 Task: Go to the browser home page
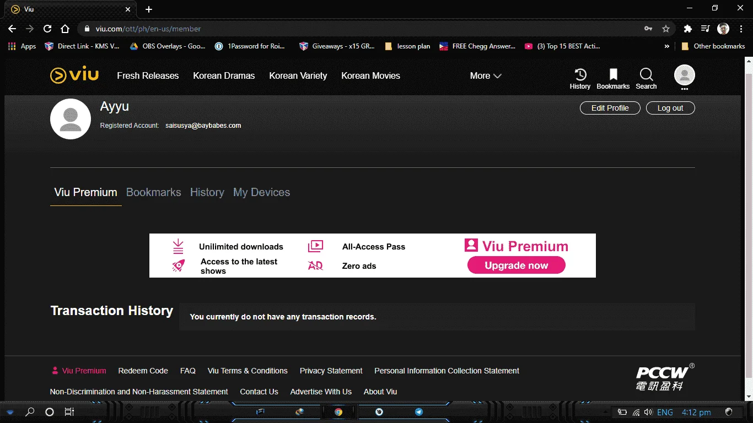tap(65, 29)
